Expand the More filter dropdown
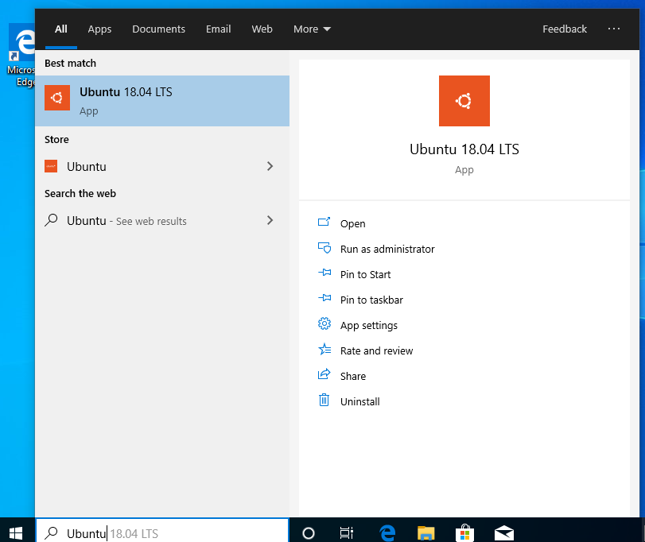This screenshot has height=542, width=645. click(312, 29)
